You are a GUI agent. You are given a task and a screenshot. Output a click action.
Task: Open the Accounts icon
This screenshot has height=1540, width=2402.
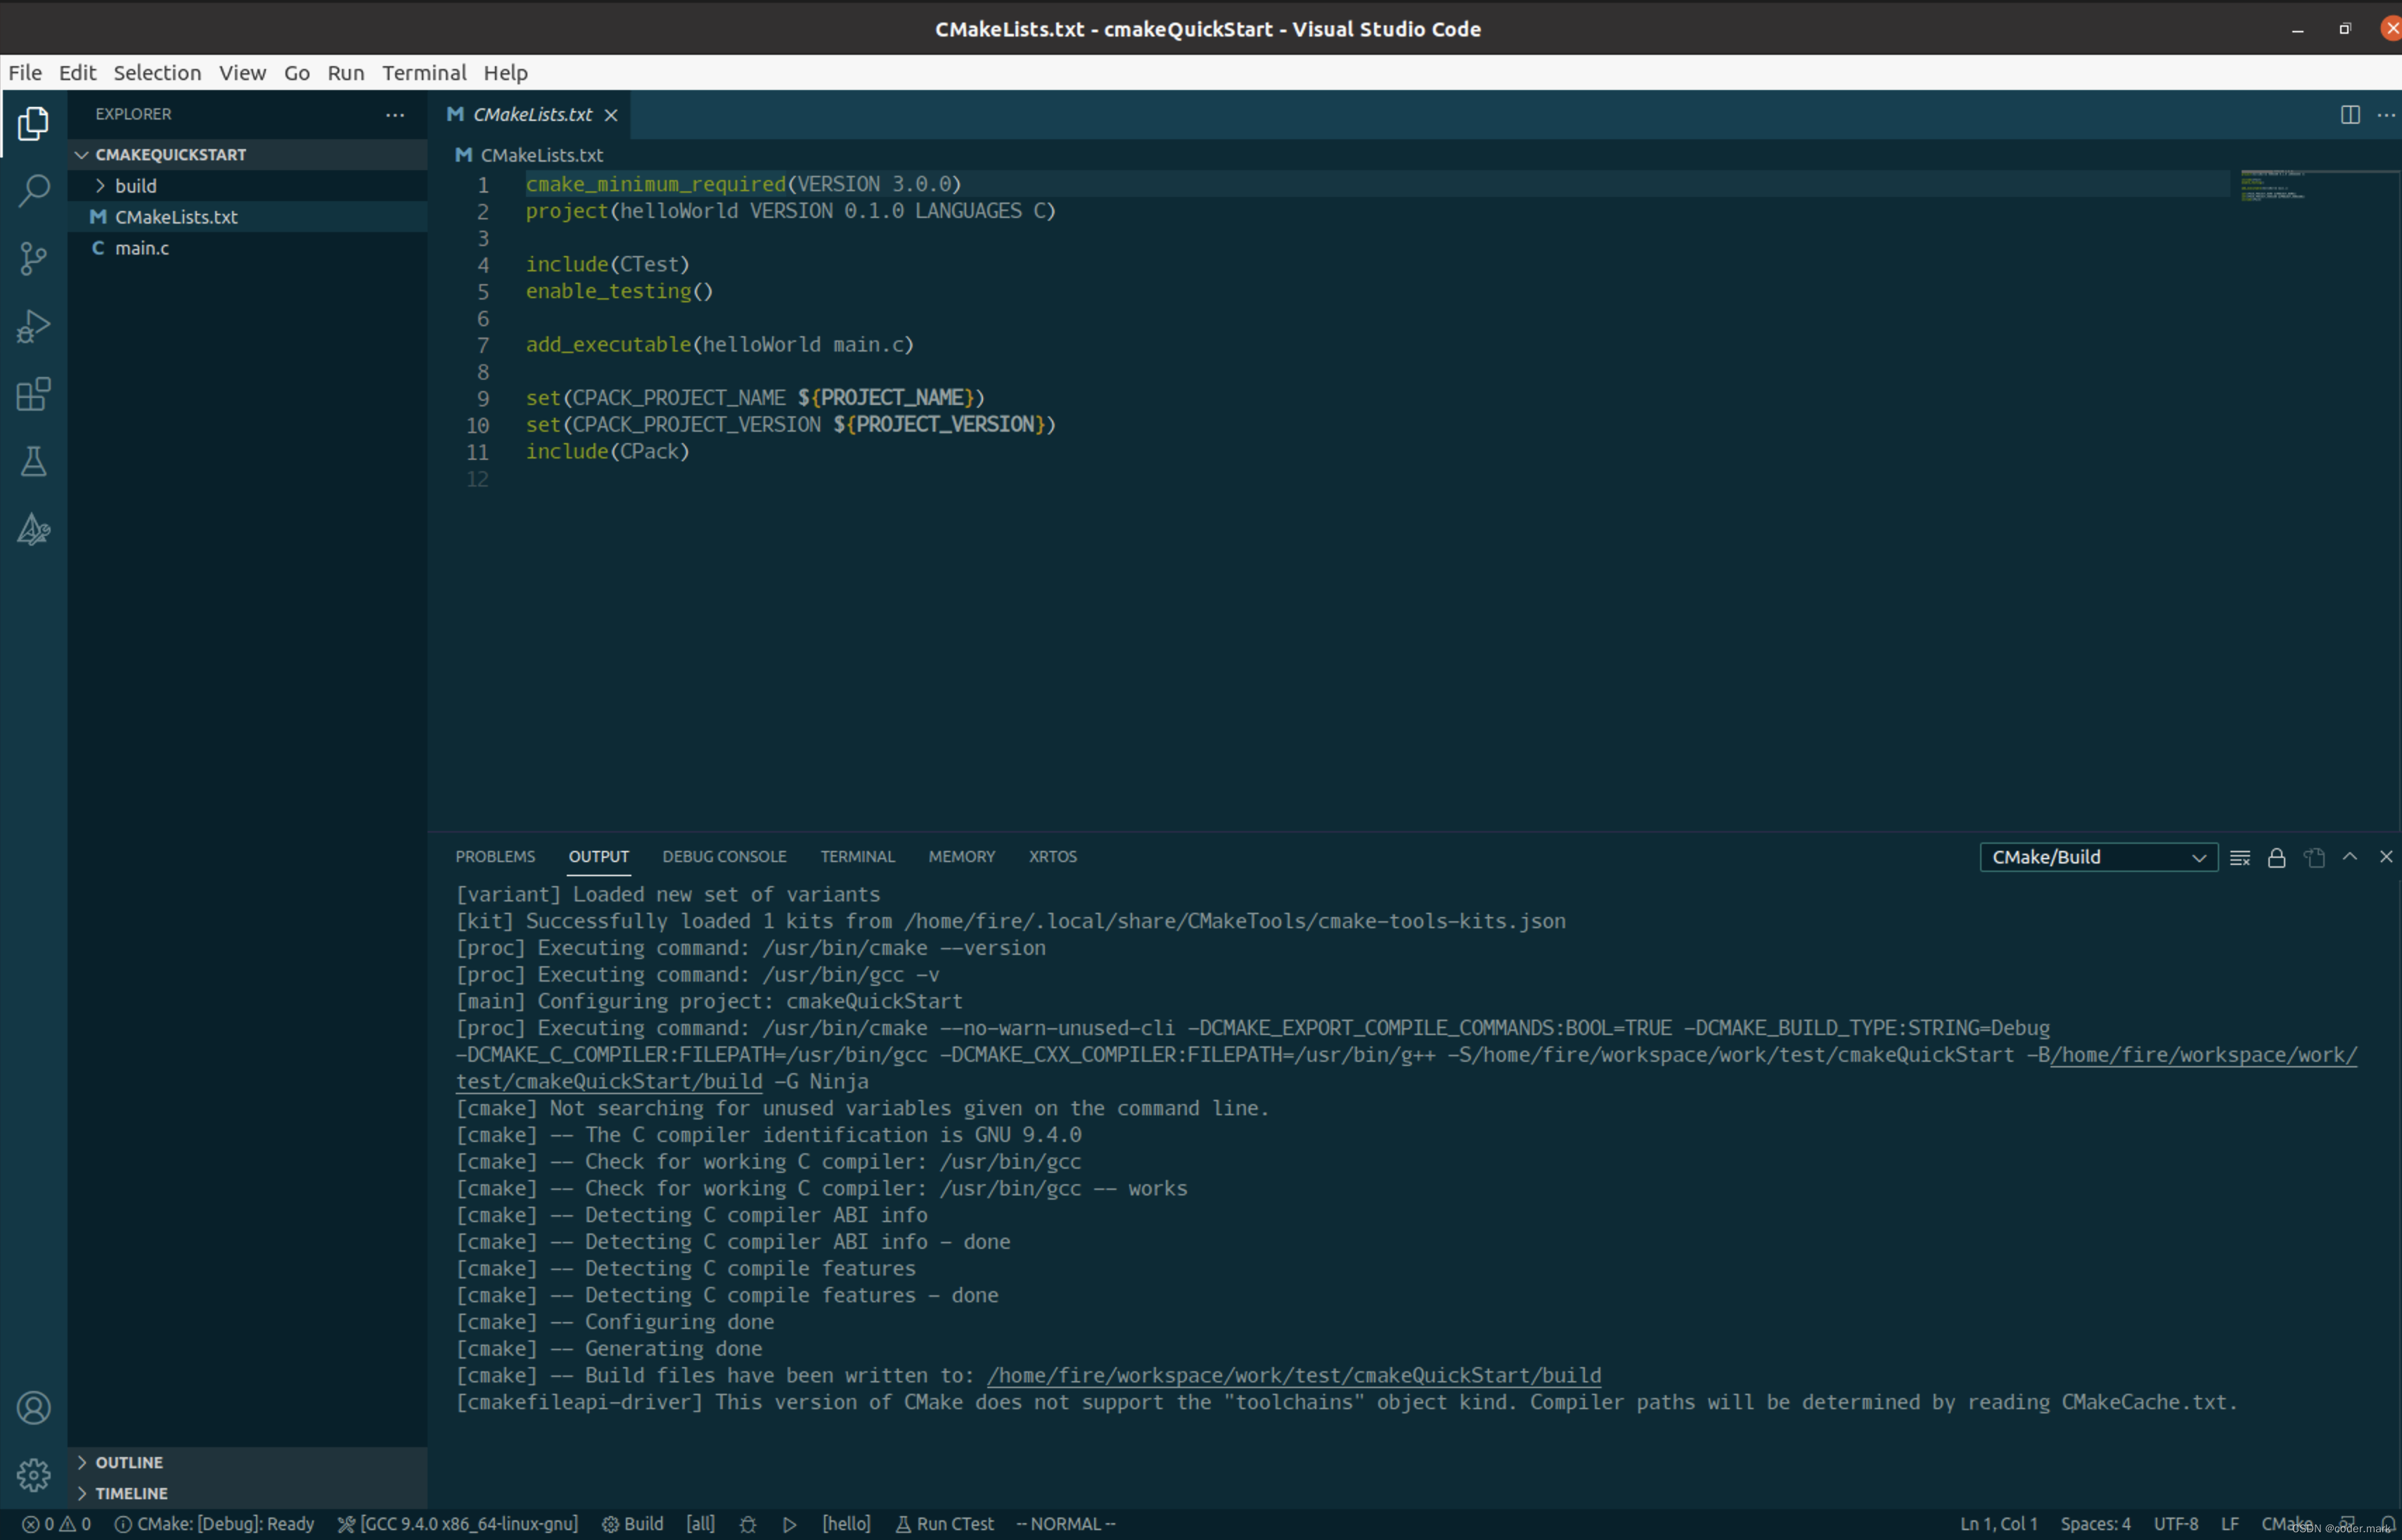(34, 1408)
